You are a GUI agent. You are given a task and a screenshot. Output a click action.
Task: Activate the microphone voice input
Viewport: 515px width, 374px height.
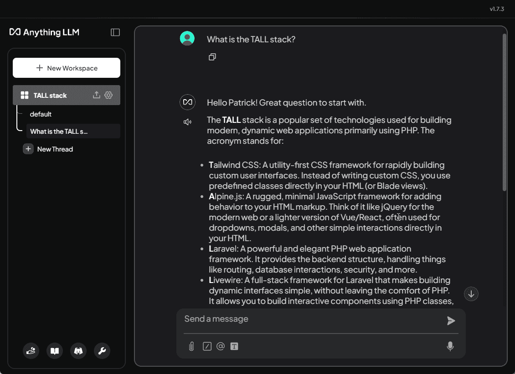tap(450, 346)
